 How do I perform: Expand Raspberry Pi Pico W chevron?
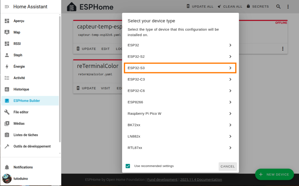pos(230,114)
